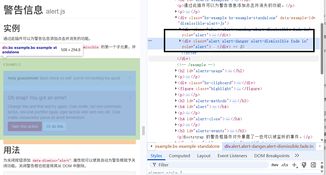Add a new style rule with plus icon
The height and width of the screenshot is (175, 326).
(x=294, y=165)
